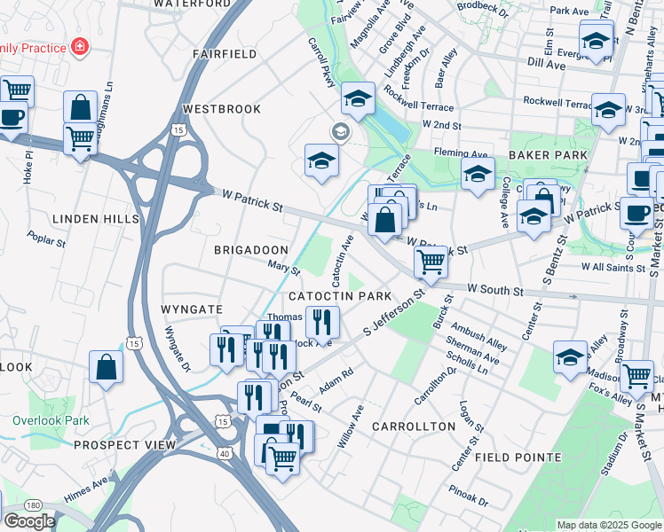Click the school marker near Carroll Pkwy

358,101
